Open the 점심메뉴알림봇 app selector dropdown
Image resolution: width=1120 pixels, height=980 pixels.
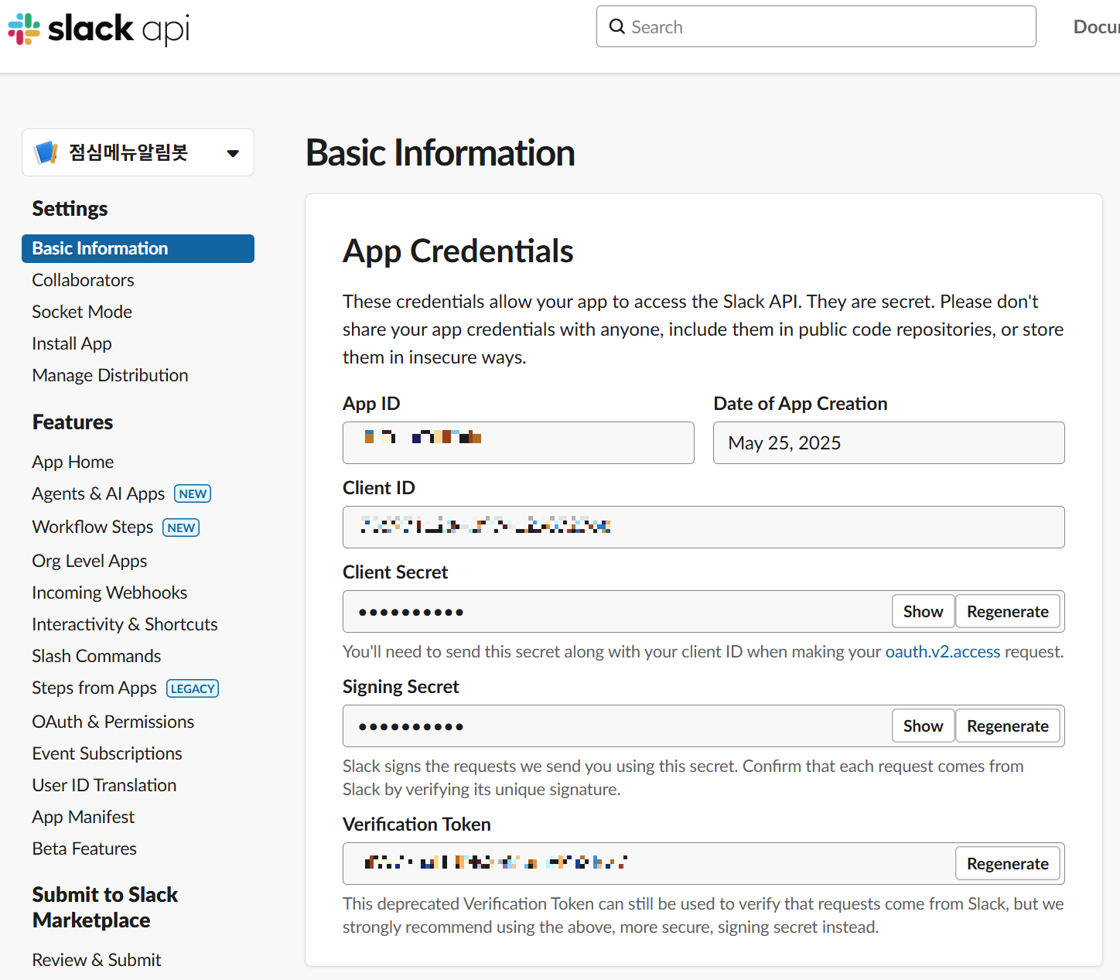138,152
